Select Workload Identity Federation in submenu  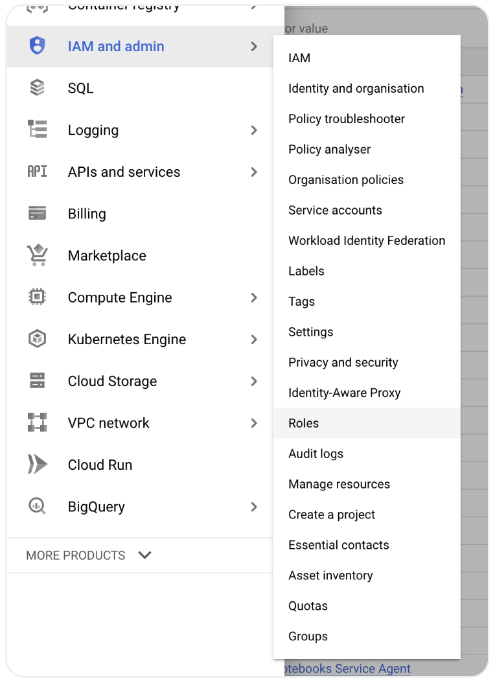(367, 240)
